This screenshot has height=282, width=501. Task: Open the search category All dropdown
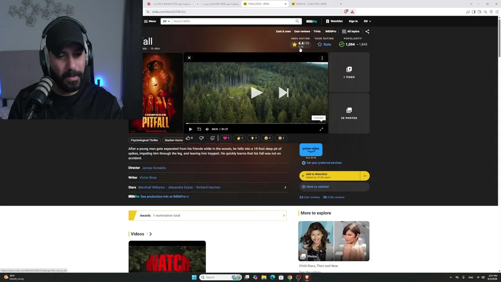pyautogui.click(x=166, y=21)
